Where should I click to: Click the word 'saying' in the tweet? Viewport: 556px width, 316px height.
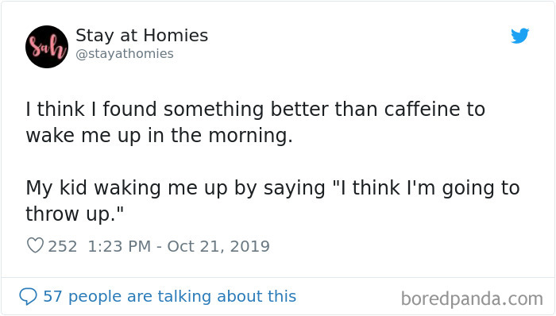point(295,188)
